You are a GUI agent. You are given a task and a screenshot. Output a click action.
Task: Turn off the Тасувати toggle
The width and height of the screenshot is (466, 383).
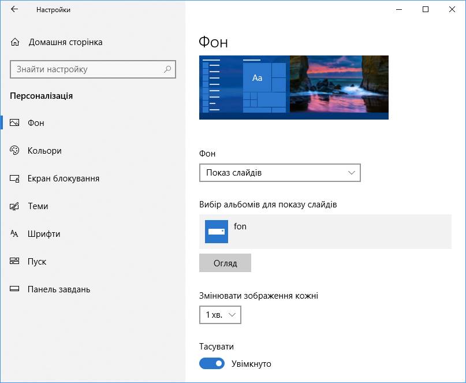tap(211, 363)
